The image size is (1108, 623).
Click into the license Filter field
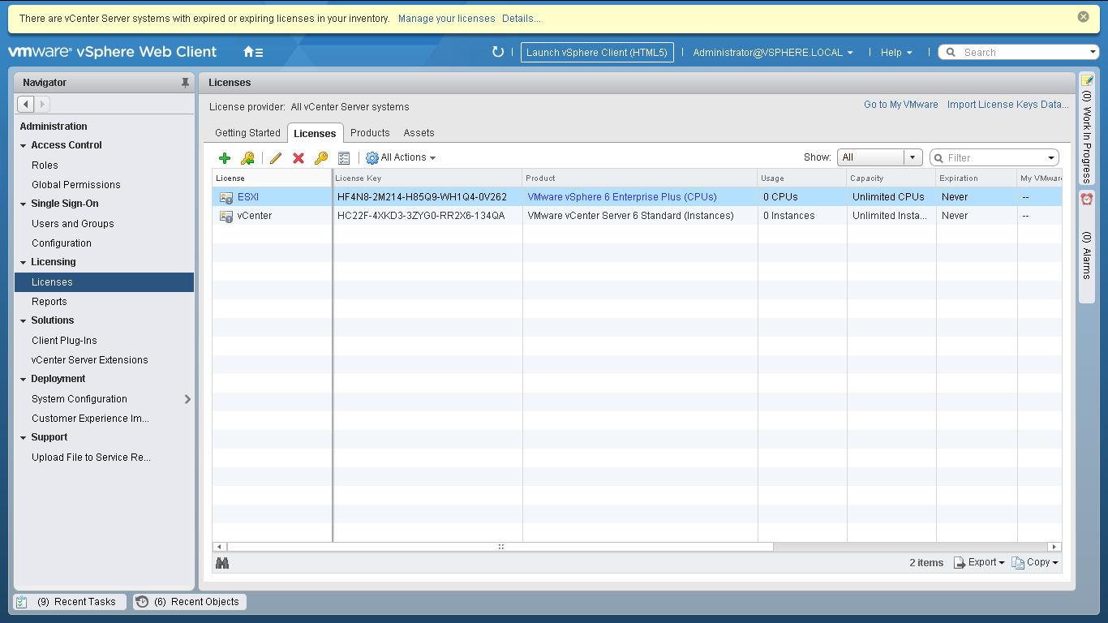tap(994, 158)
